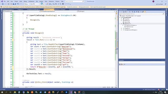Viewport: 168px width, 94px height.
Task: Click the Visual Studio search box
Action: click(x=75, y=1)
